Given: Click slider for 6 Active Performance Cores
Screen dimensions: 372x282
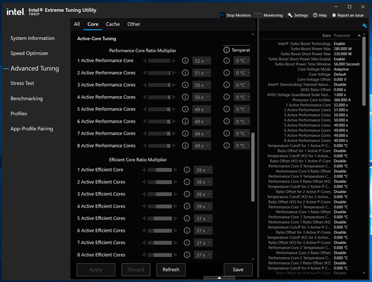Looking at the screenshot, I should pos(159,121).
